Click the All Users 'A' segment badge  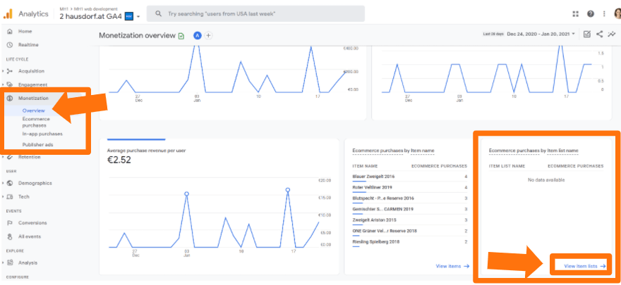tap(197, 35)
